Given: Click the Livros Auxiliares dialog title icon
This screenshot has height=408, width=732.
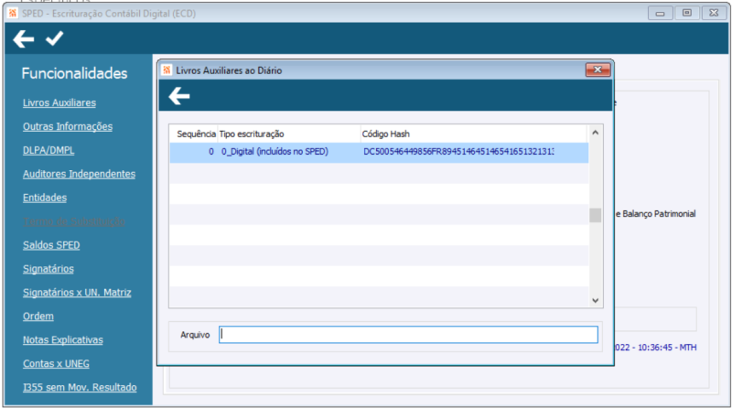Looking at the screenshot, I should pyautogui.click(x=167, y=70).
